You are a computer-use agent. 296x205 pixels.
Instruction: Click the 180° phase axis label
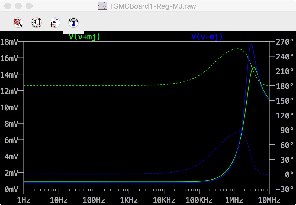point(285,86)
